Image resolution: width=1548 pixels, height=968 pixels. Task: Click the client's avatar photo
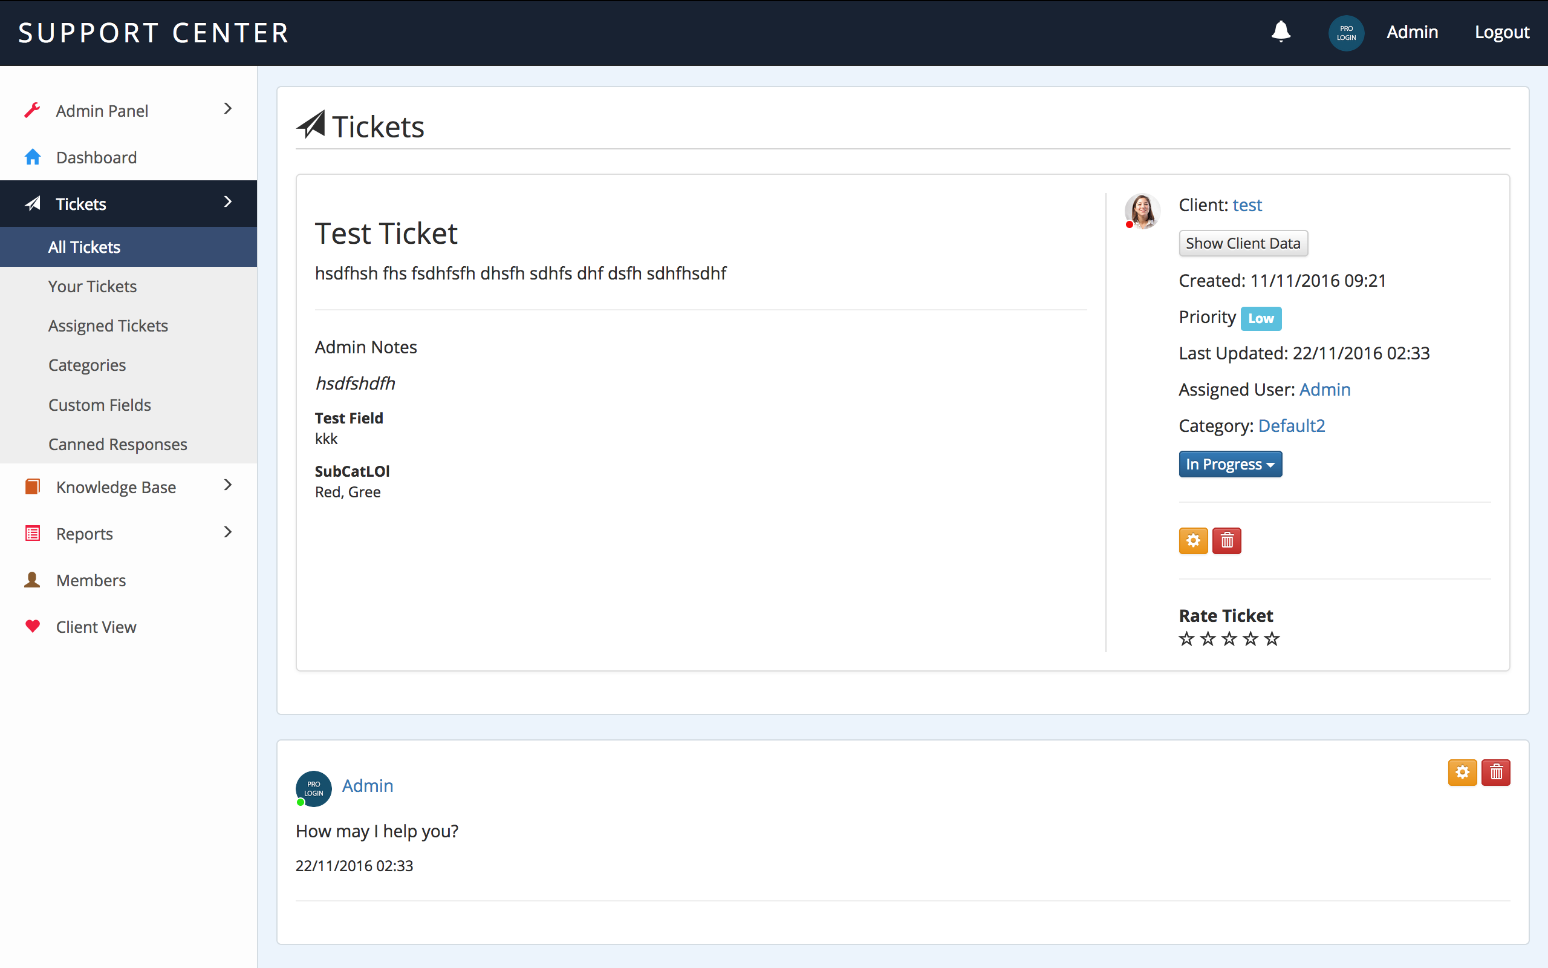1142,211
